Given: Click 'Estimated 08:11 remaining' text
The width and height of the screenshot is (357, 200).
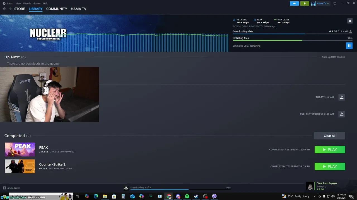Looking at the screenshot, I should click(x=247, y=46).
